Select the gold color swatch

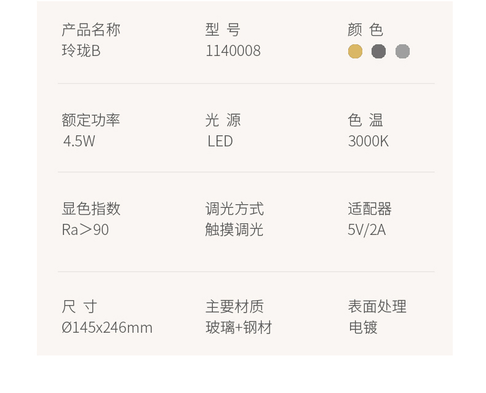(x=355, y=52)
